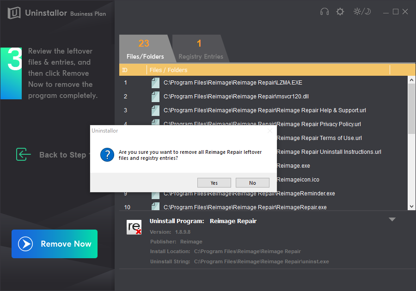Select the LZMA.EXE file row

coord(263,83)
